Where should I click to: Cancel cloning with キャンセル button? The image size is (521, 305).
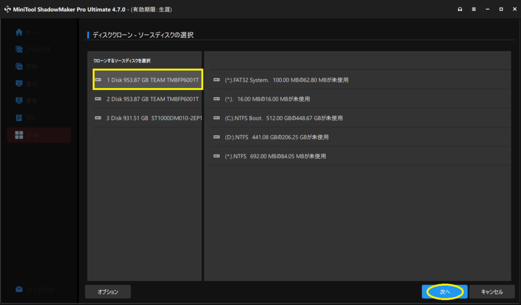[492, 292]
